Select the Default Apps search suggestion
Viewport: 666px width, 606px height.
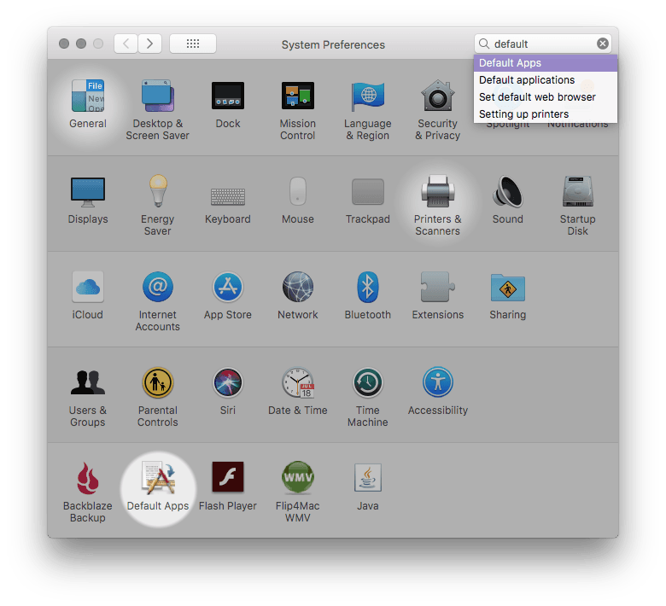[546, 63]
